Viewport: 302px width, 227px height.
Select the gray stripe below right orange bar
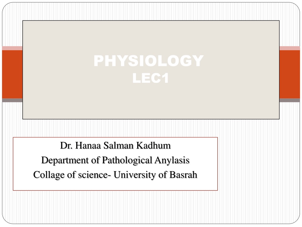(290, 100)
